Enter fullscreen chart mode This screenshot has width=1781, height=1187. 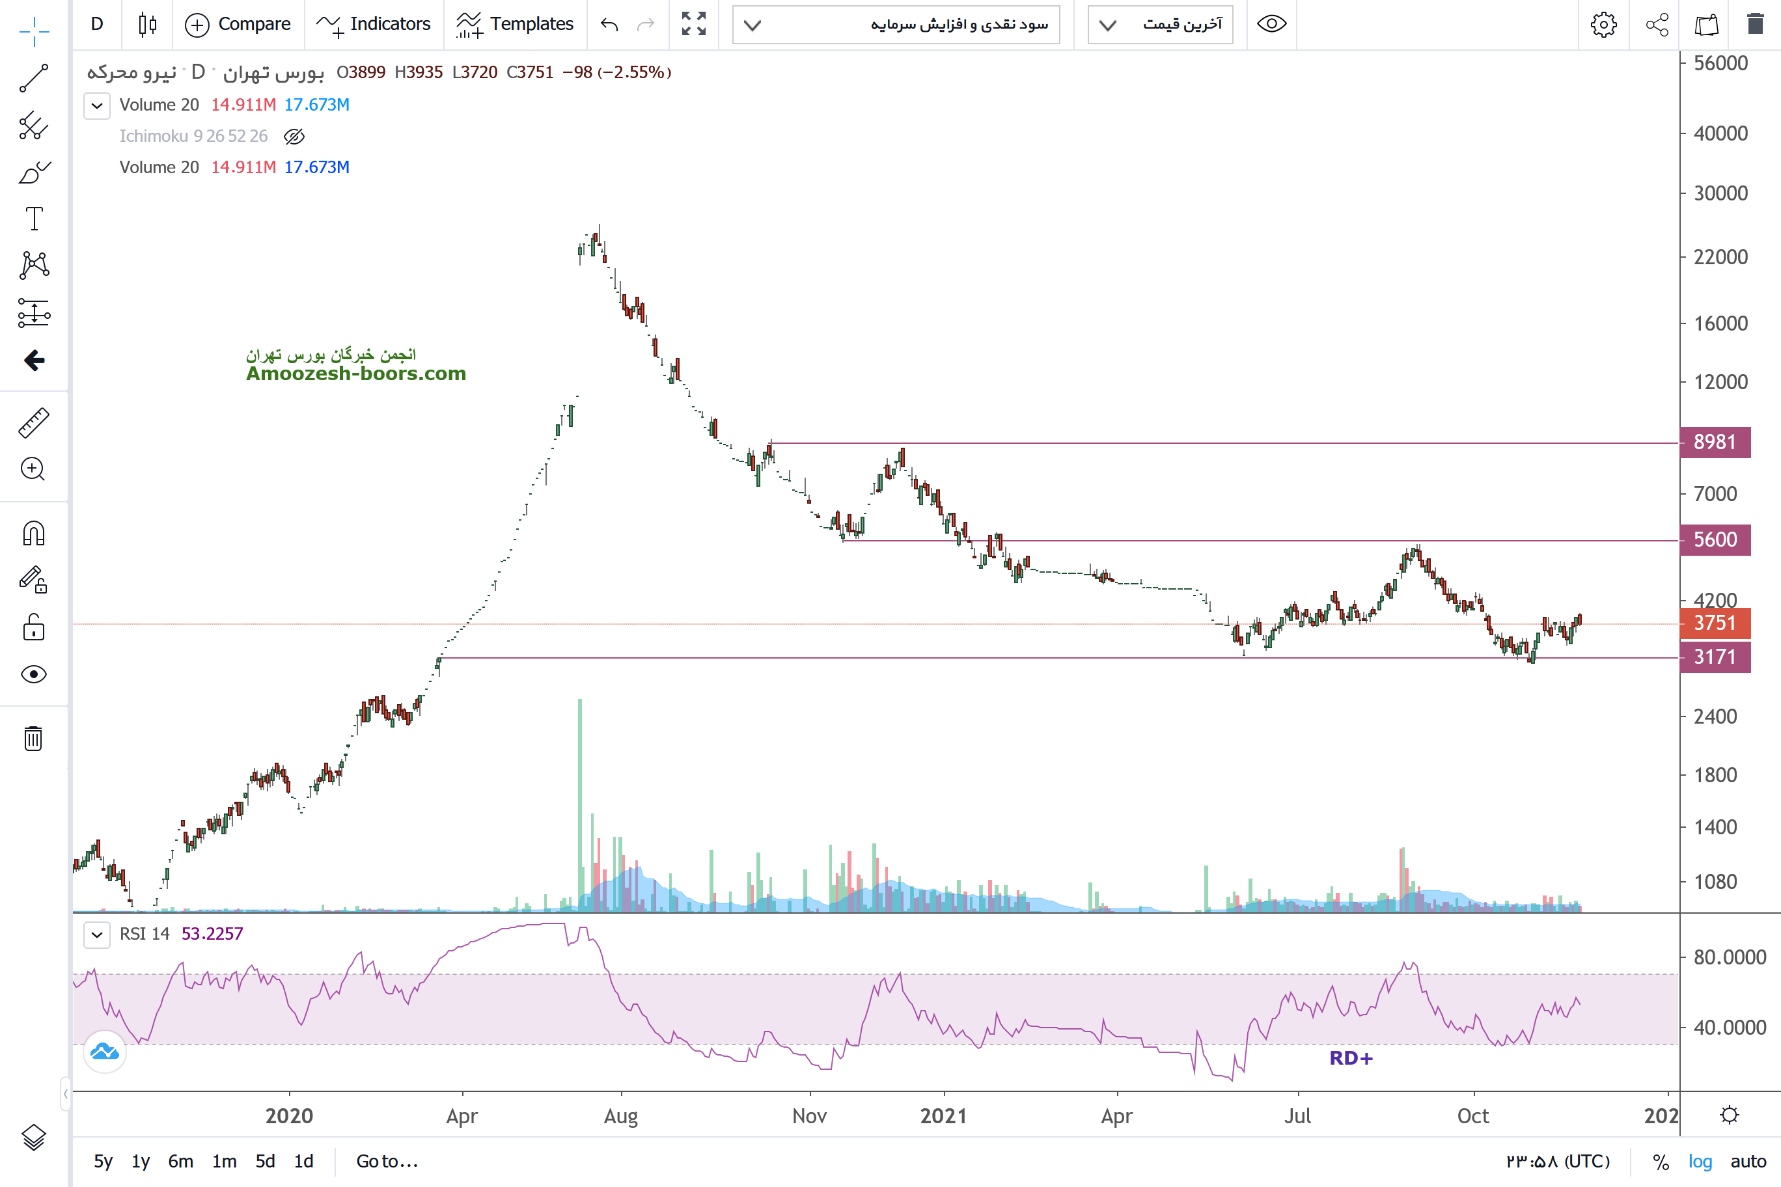(x=693, y=24)
